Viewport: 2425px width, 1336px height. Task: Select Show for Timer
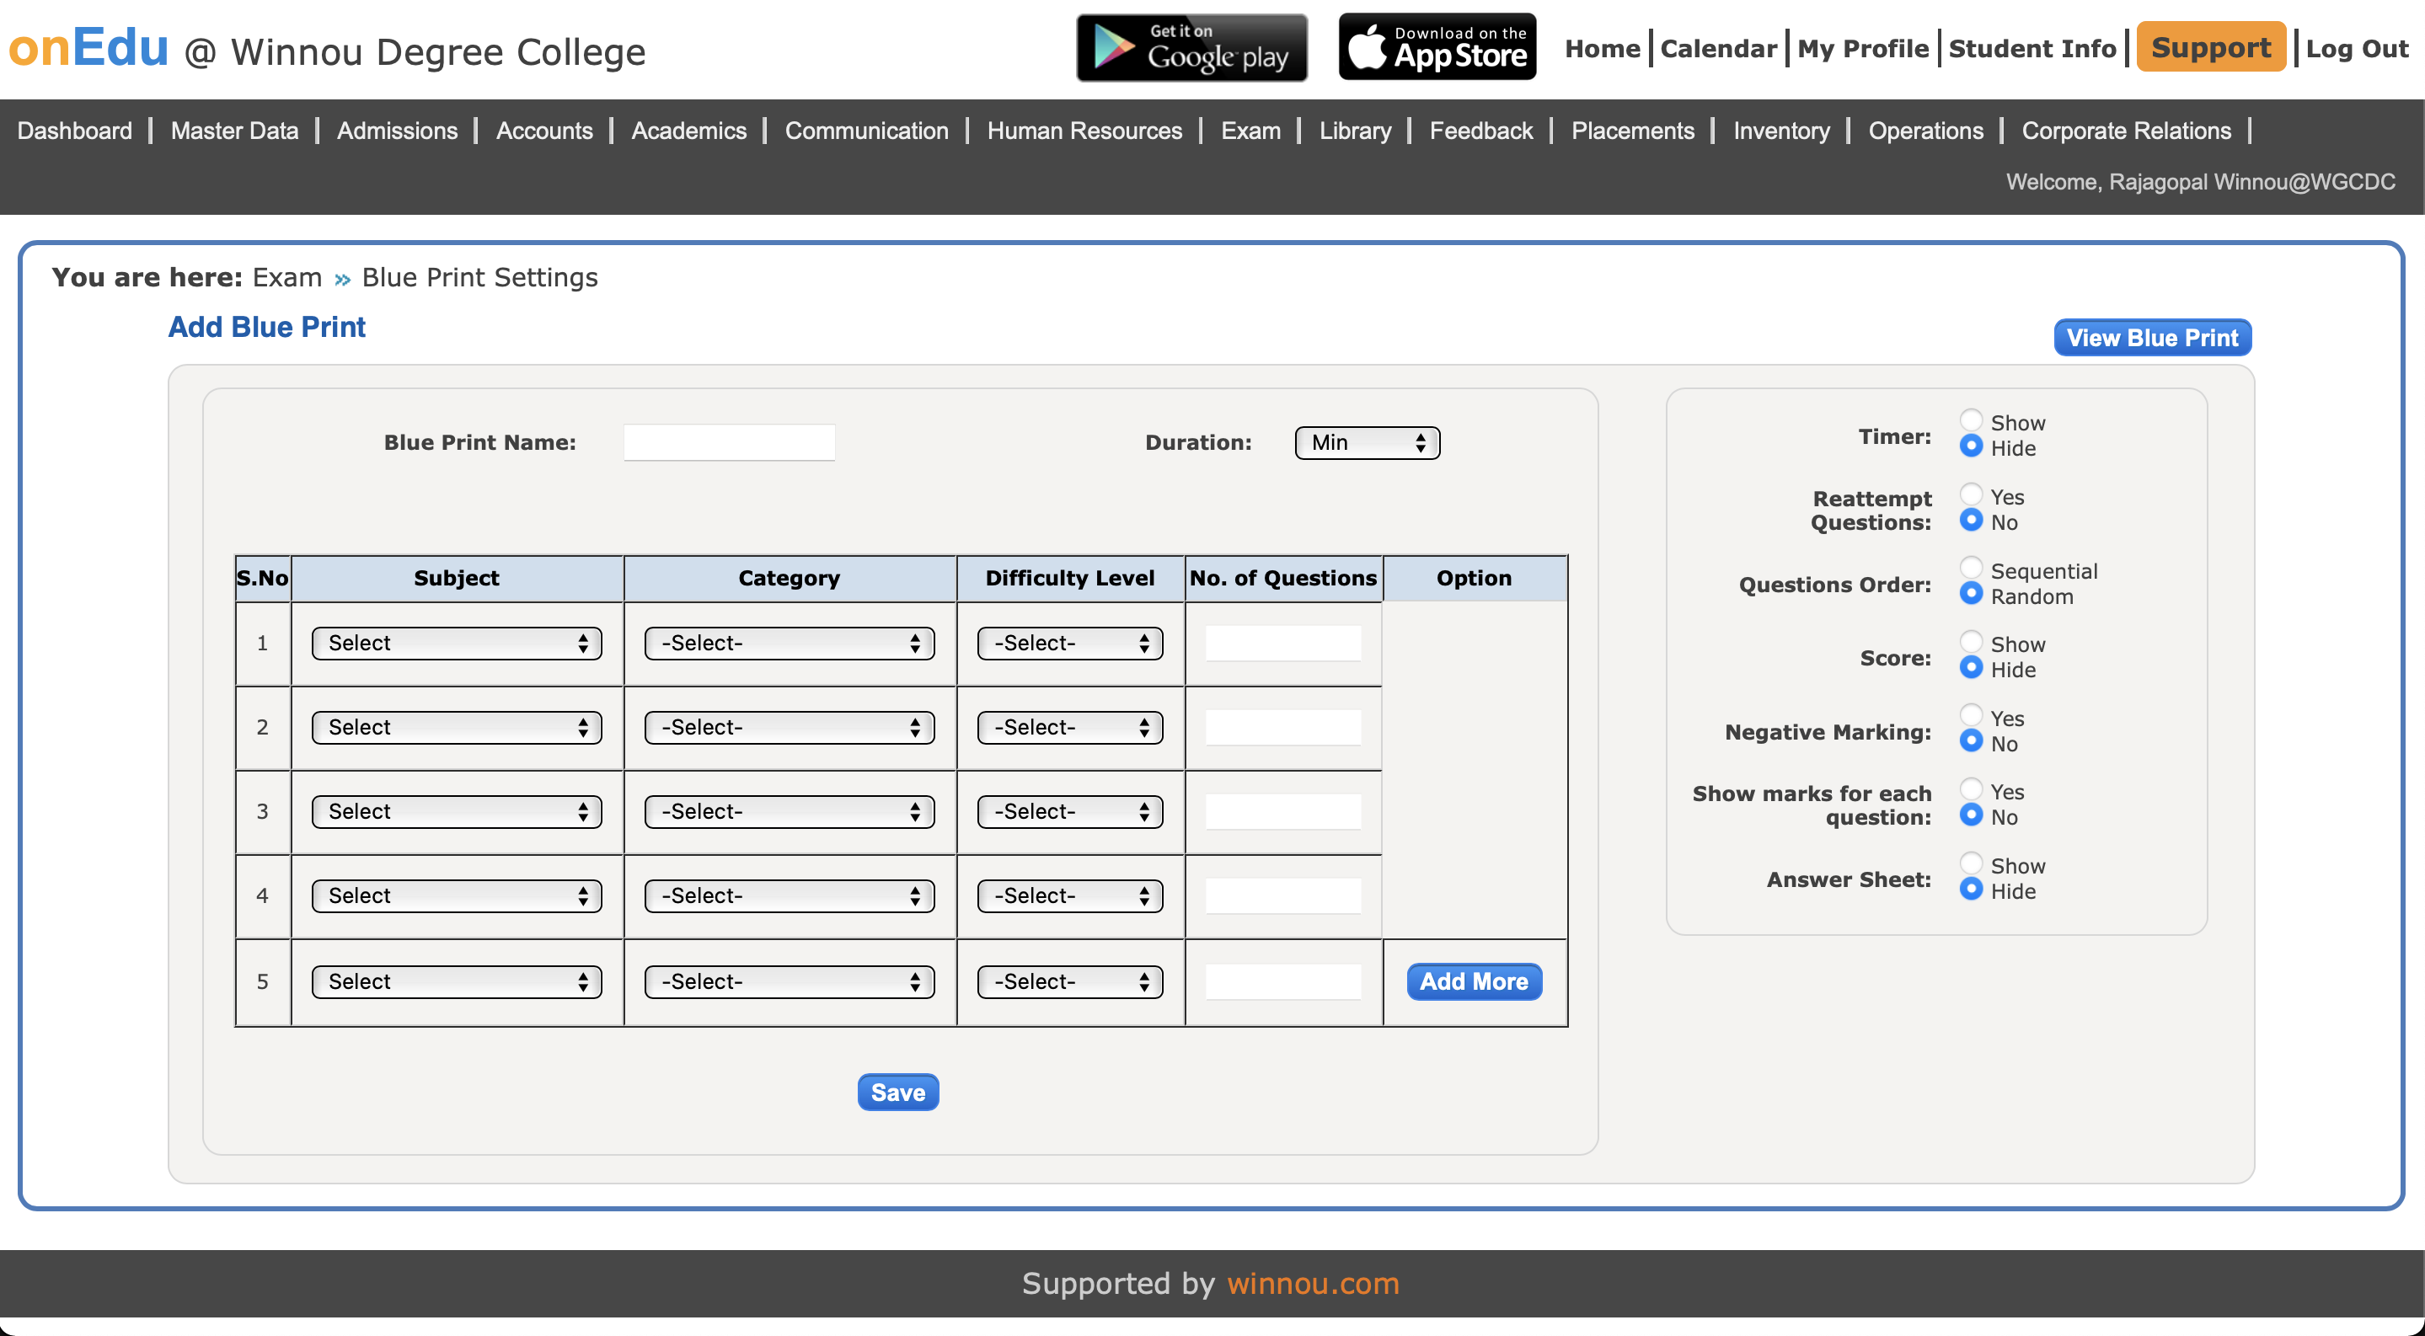1970,420
